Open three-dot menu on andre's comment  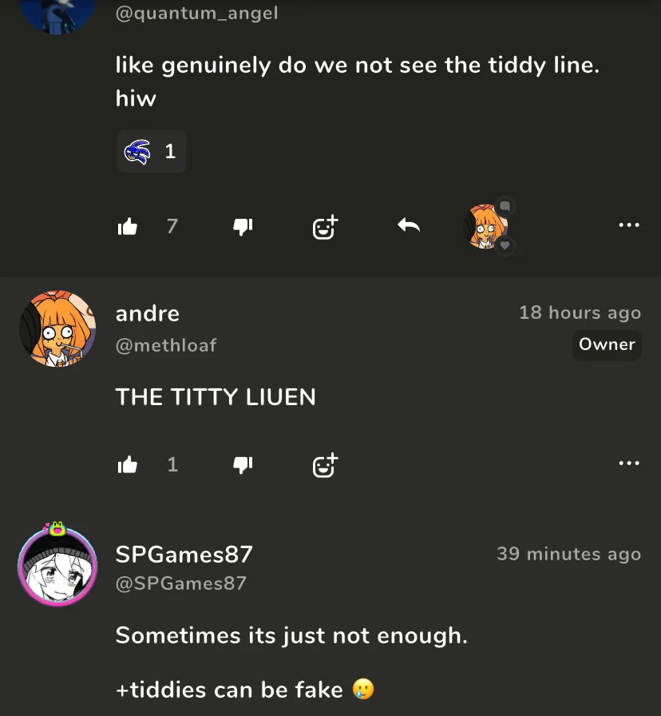[x=629, y=463]
